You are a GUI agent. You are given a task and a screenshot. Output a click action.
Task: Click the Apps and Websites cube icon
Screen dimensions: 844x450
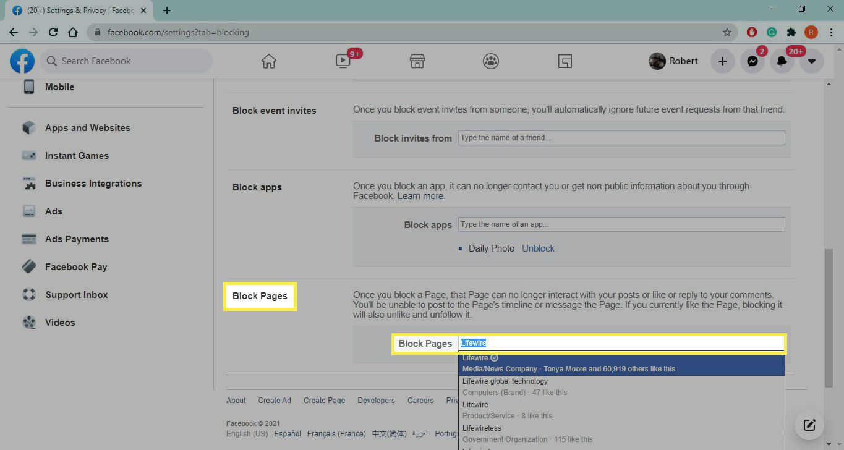point(29,128)
